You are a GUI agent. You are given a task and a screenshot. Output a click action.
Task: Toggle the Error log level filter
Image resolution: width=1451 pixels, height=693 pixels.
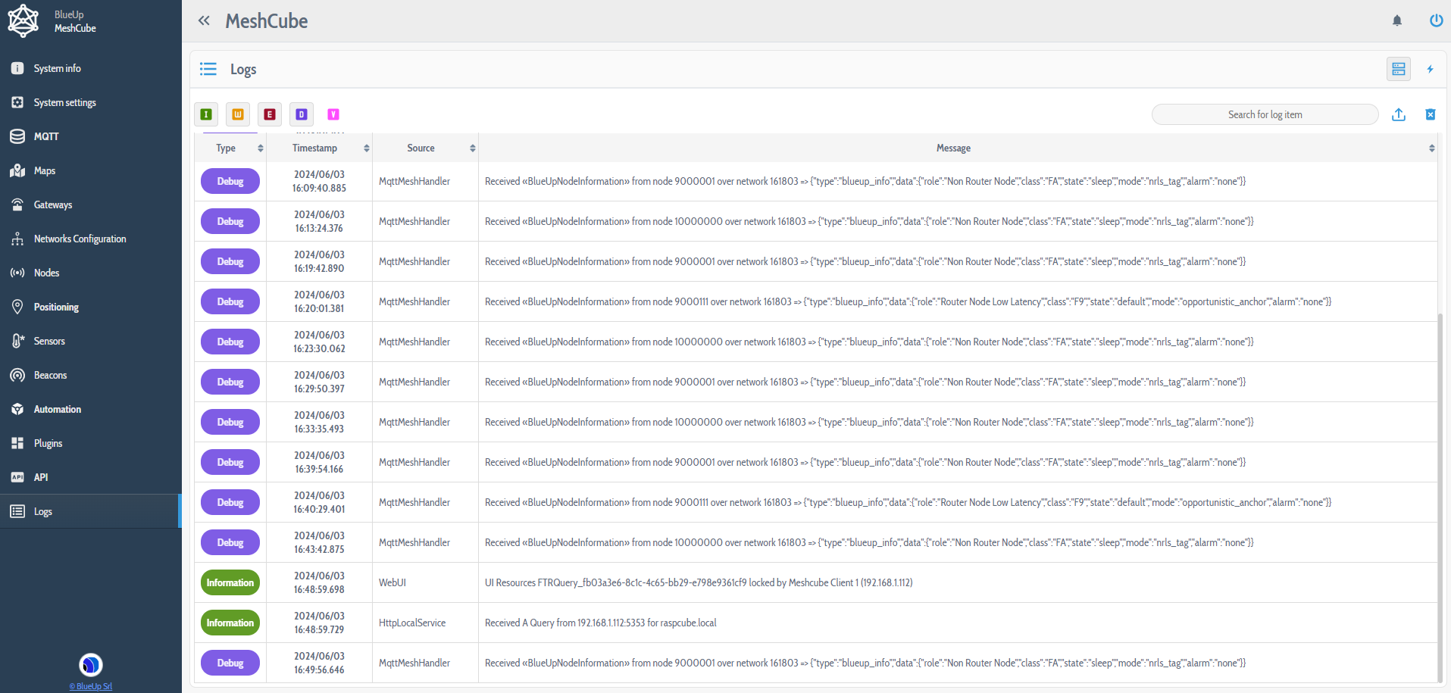[x=269, y=114]
